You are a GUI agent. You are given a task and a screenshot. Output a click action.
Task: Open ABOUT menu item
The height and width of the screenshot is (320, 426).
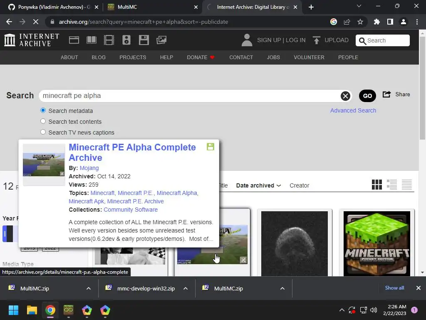(x=69, y=57)
